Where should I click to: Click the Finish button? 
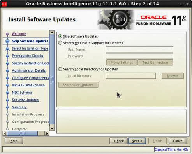pos(157,141)
